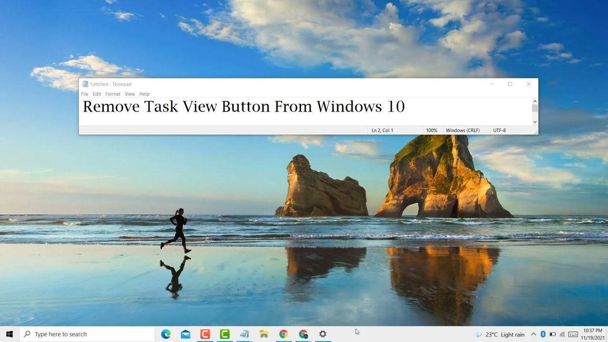Open File Explorer from the taskbar
The height and width of the screenshot is (342, 608).
click(264, 334)
